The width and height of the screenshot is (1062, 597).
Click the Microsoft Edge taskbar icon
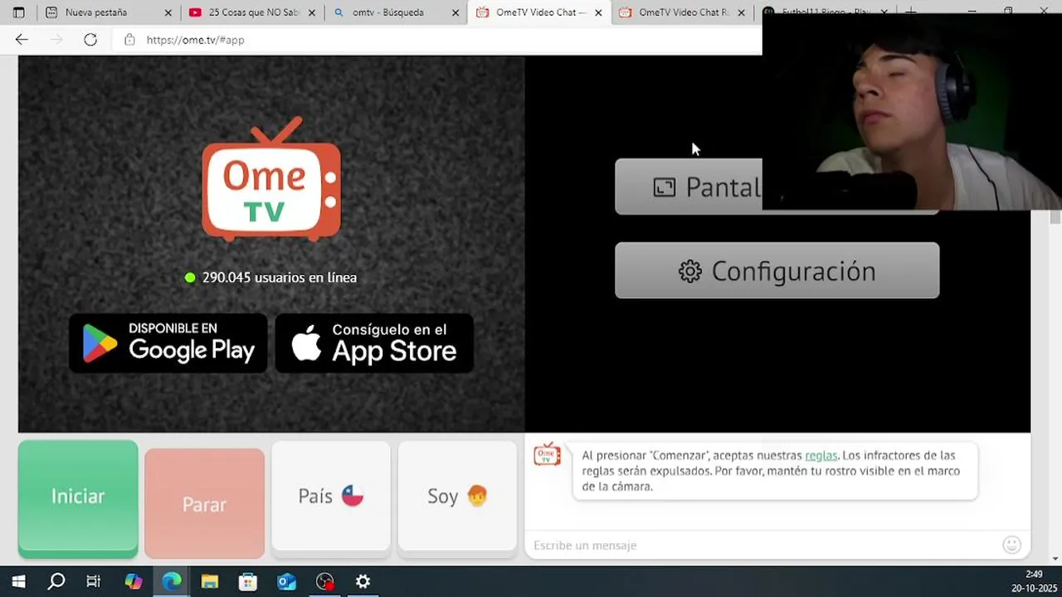click(172, 581)
